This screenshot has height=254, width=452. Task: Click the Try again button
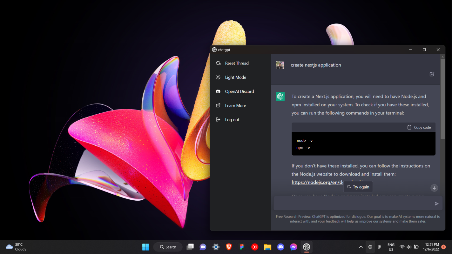pyautogui.click(x=358, y=187)
